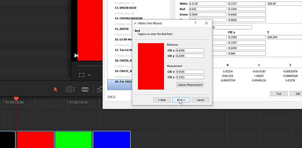Click the measured Y field 104.544
This screenshot has height=148, width=302.
284,37
